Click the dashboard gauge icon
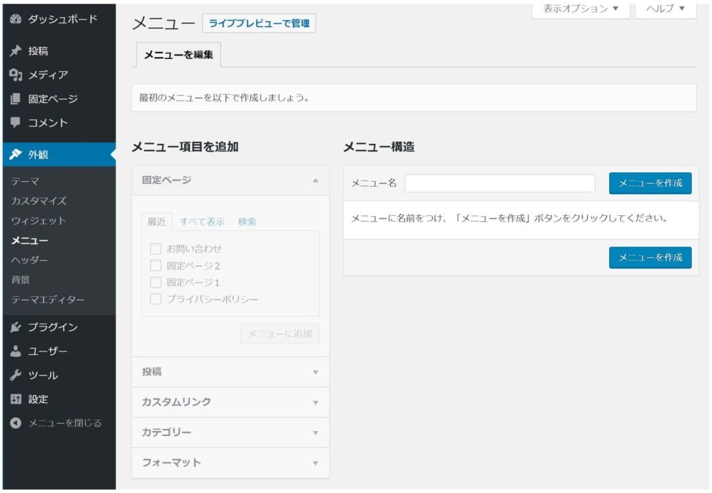The width and height of the screenshot is (712, 493). (16, 19)
